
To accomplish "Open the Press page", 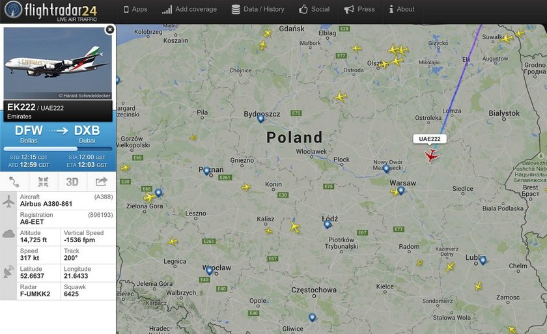I will [359, 9].
